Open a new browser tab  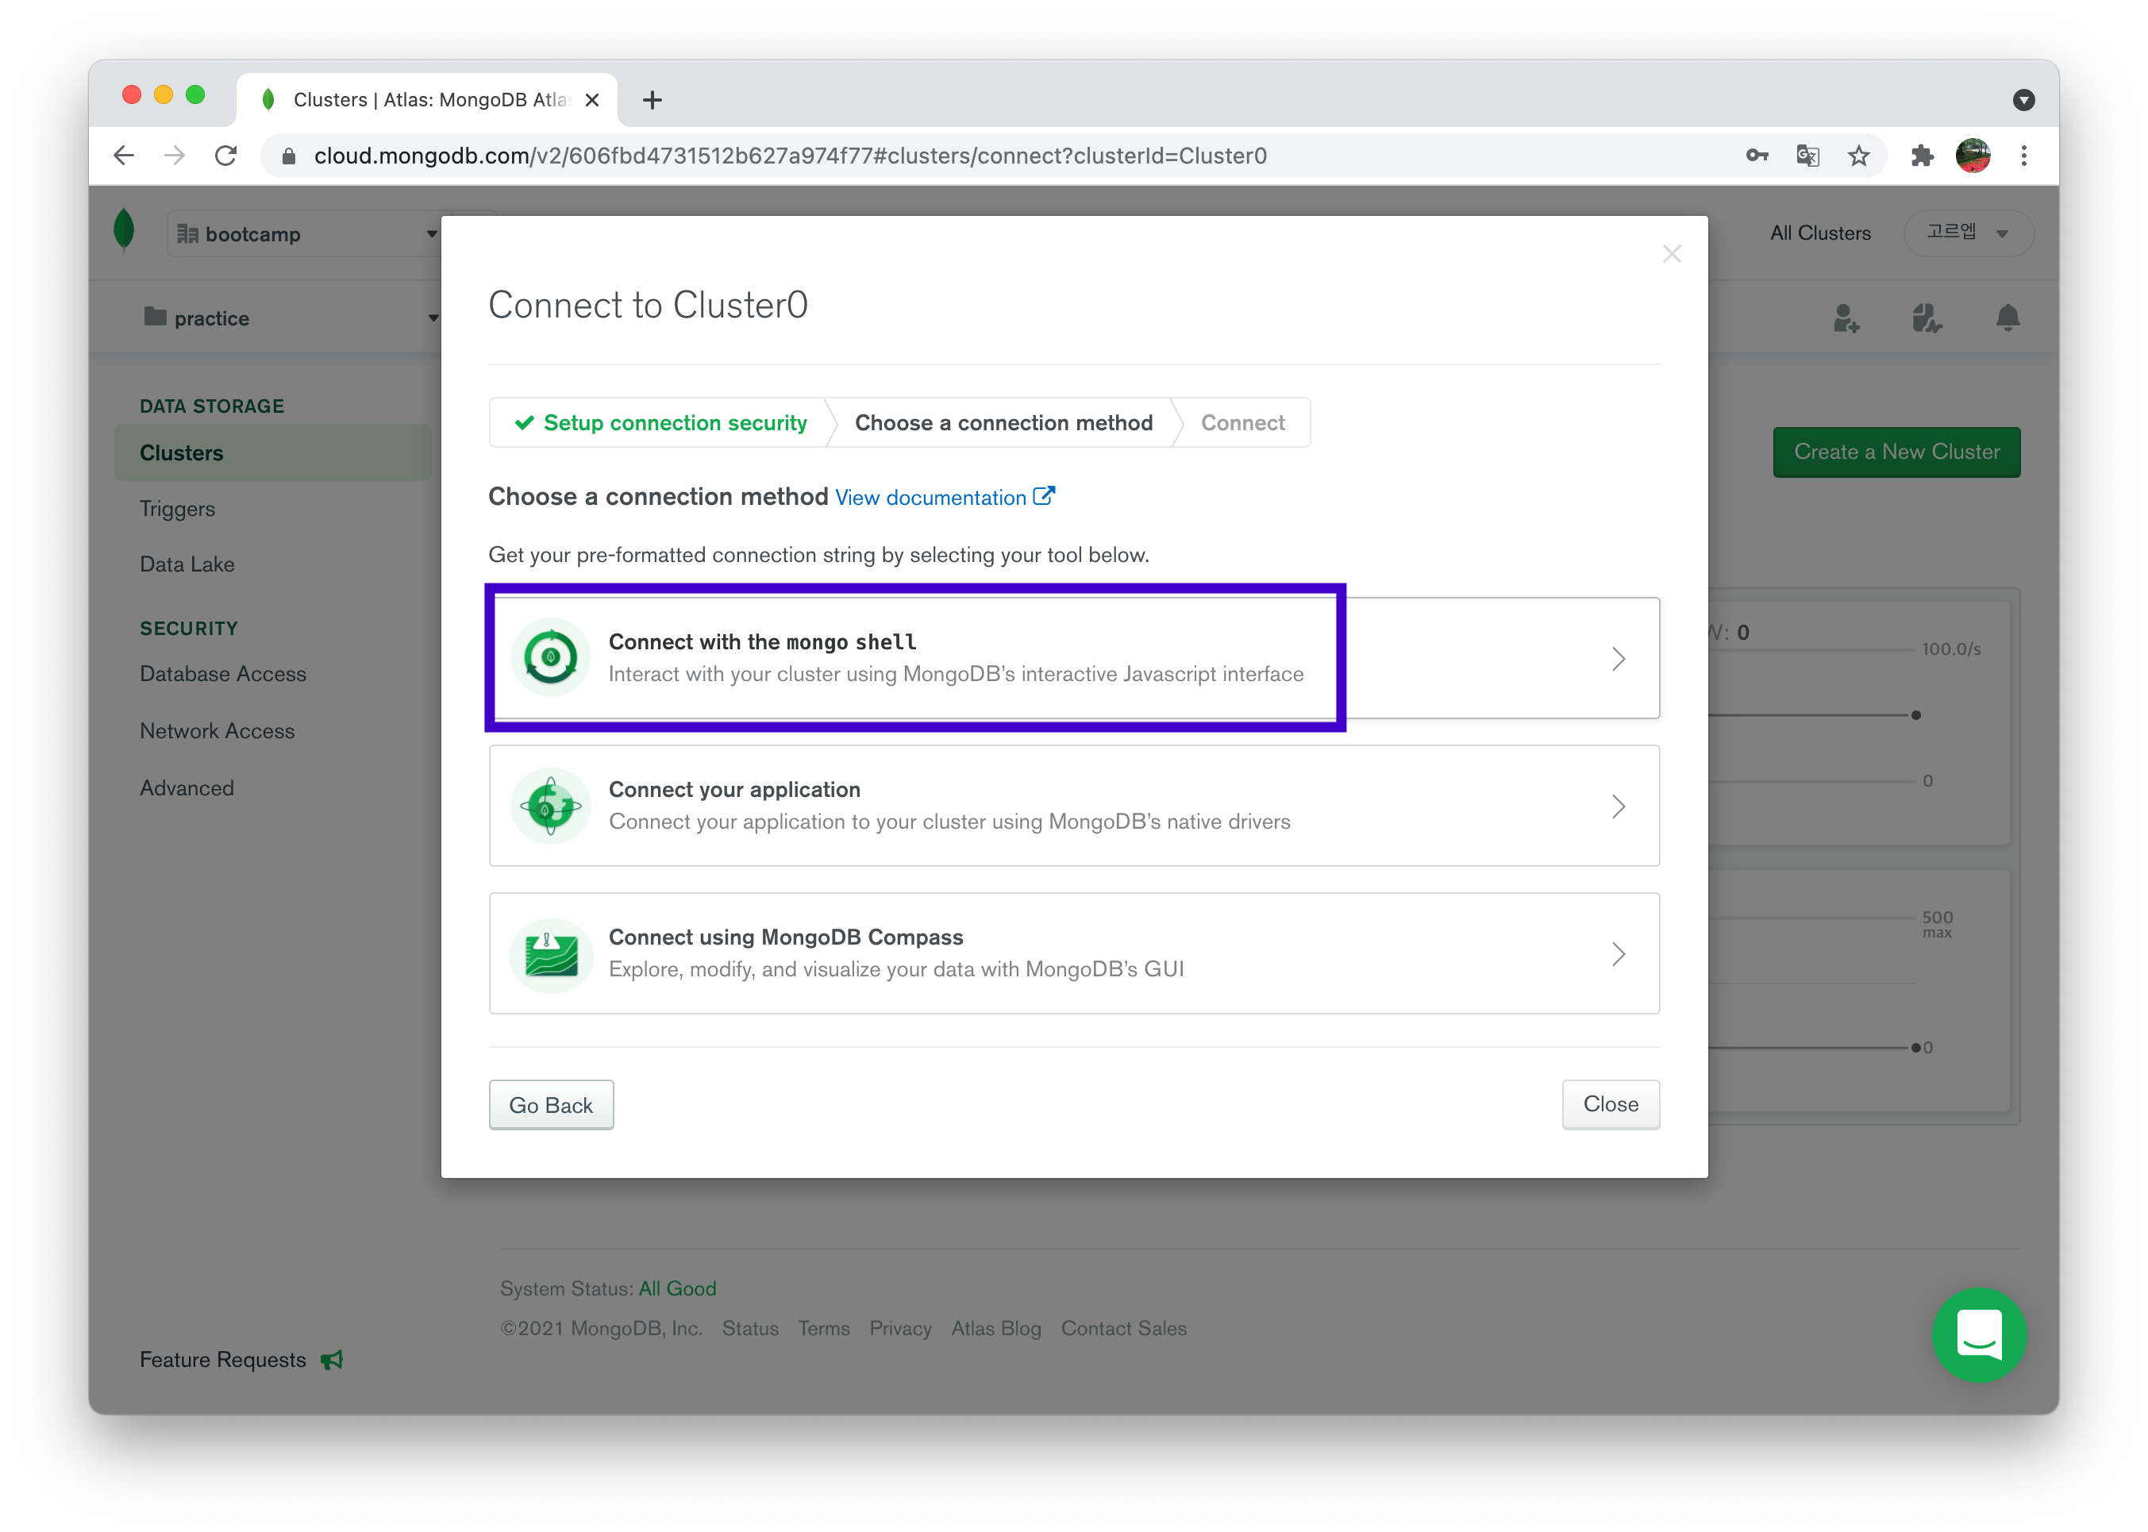[x=652, y=100]
